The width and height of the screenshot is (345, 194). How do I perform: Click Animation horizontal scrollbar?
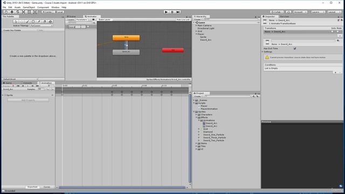point(122,188)
